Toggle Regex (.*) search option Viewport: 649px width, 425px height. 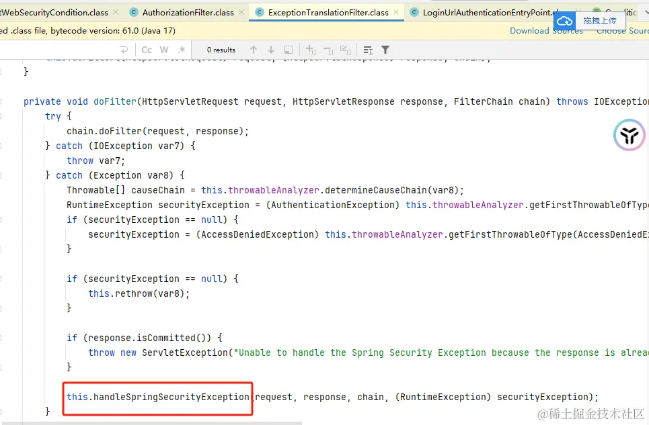(x=182, y=50)
